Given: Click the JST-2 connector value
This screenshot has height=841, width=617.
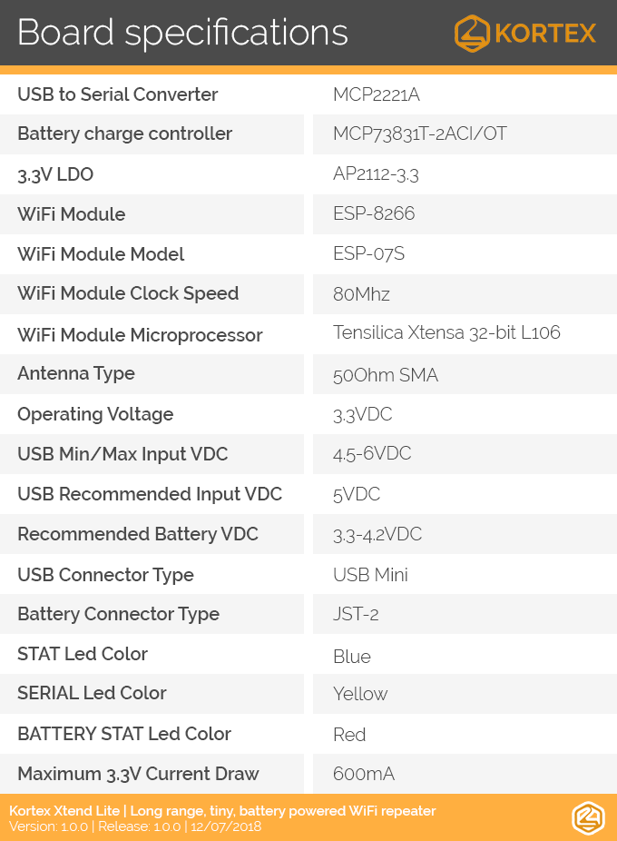Looking at the screenshot, I should click(x=356, y=614).
